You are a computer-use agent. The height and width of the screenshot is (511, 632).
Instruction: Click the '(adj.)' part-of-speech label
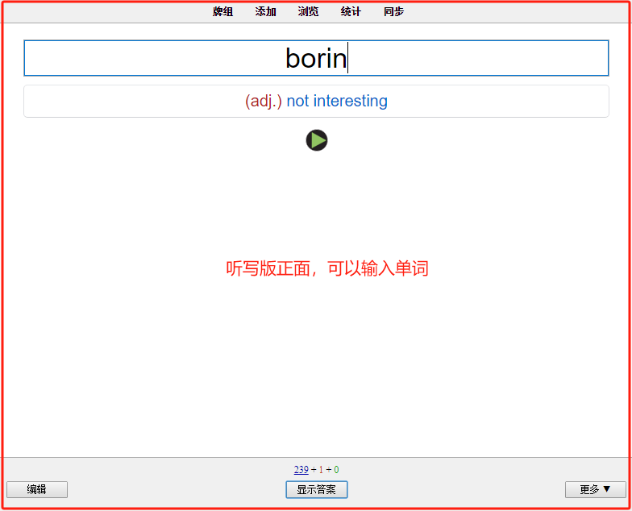[x=263, y=101]
